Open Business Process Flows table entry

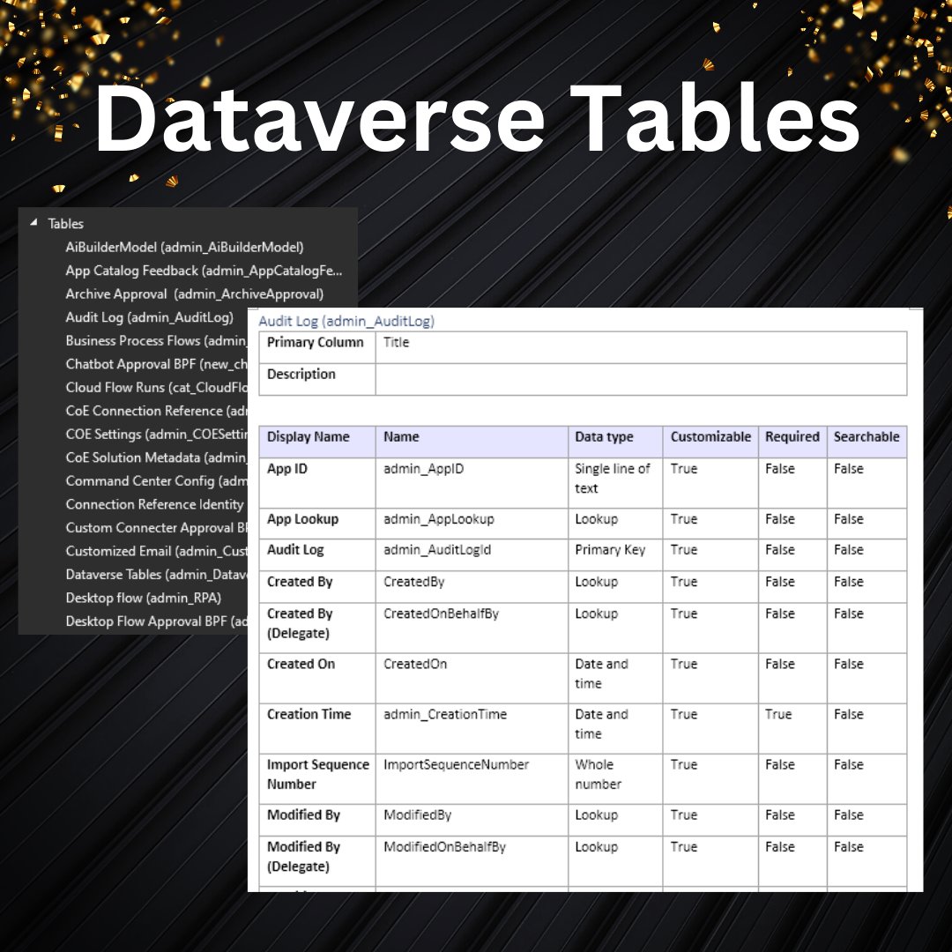157,340
